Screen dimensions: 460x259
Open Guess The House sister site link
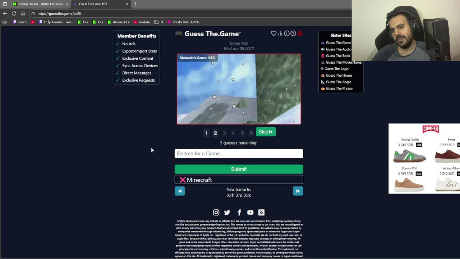point(339,76)
